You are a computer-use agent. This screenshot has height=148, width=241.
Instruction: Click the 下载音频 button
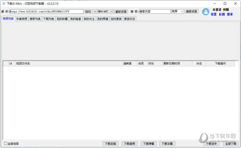(129, 144)
